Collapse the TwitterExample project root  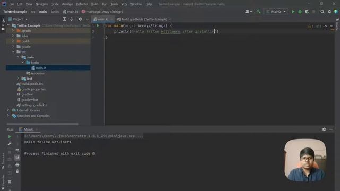tap(8, 25)
